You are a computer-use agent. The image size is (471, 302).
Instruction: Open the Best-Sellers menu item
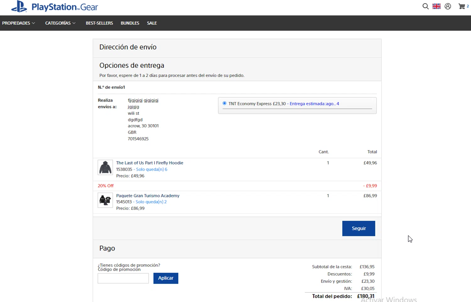click(99, 23)
